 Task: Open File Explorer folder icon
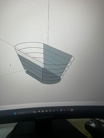tap(46, 111)
